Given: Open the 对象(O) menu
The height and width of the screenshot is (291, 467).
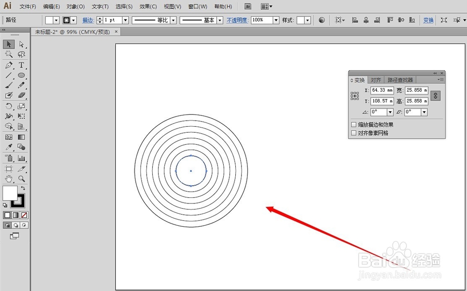Looking at the screenshot, I should coord(76,7).
